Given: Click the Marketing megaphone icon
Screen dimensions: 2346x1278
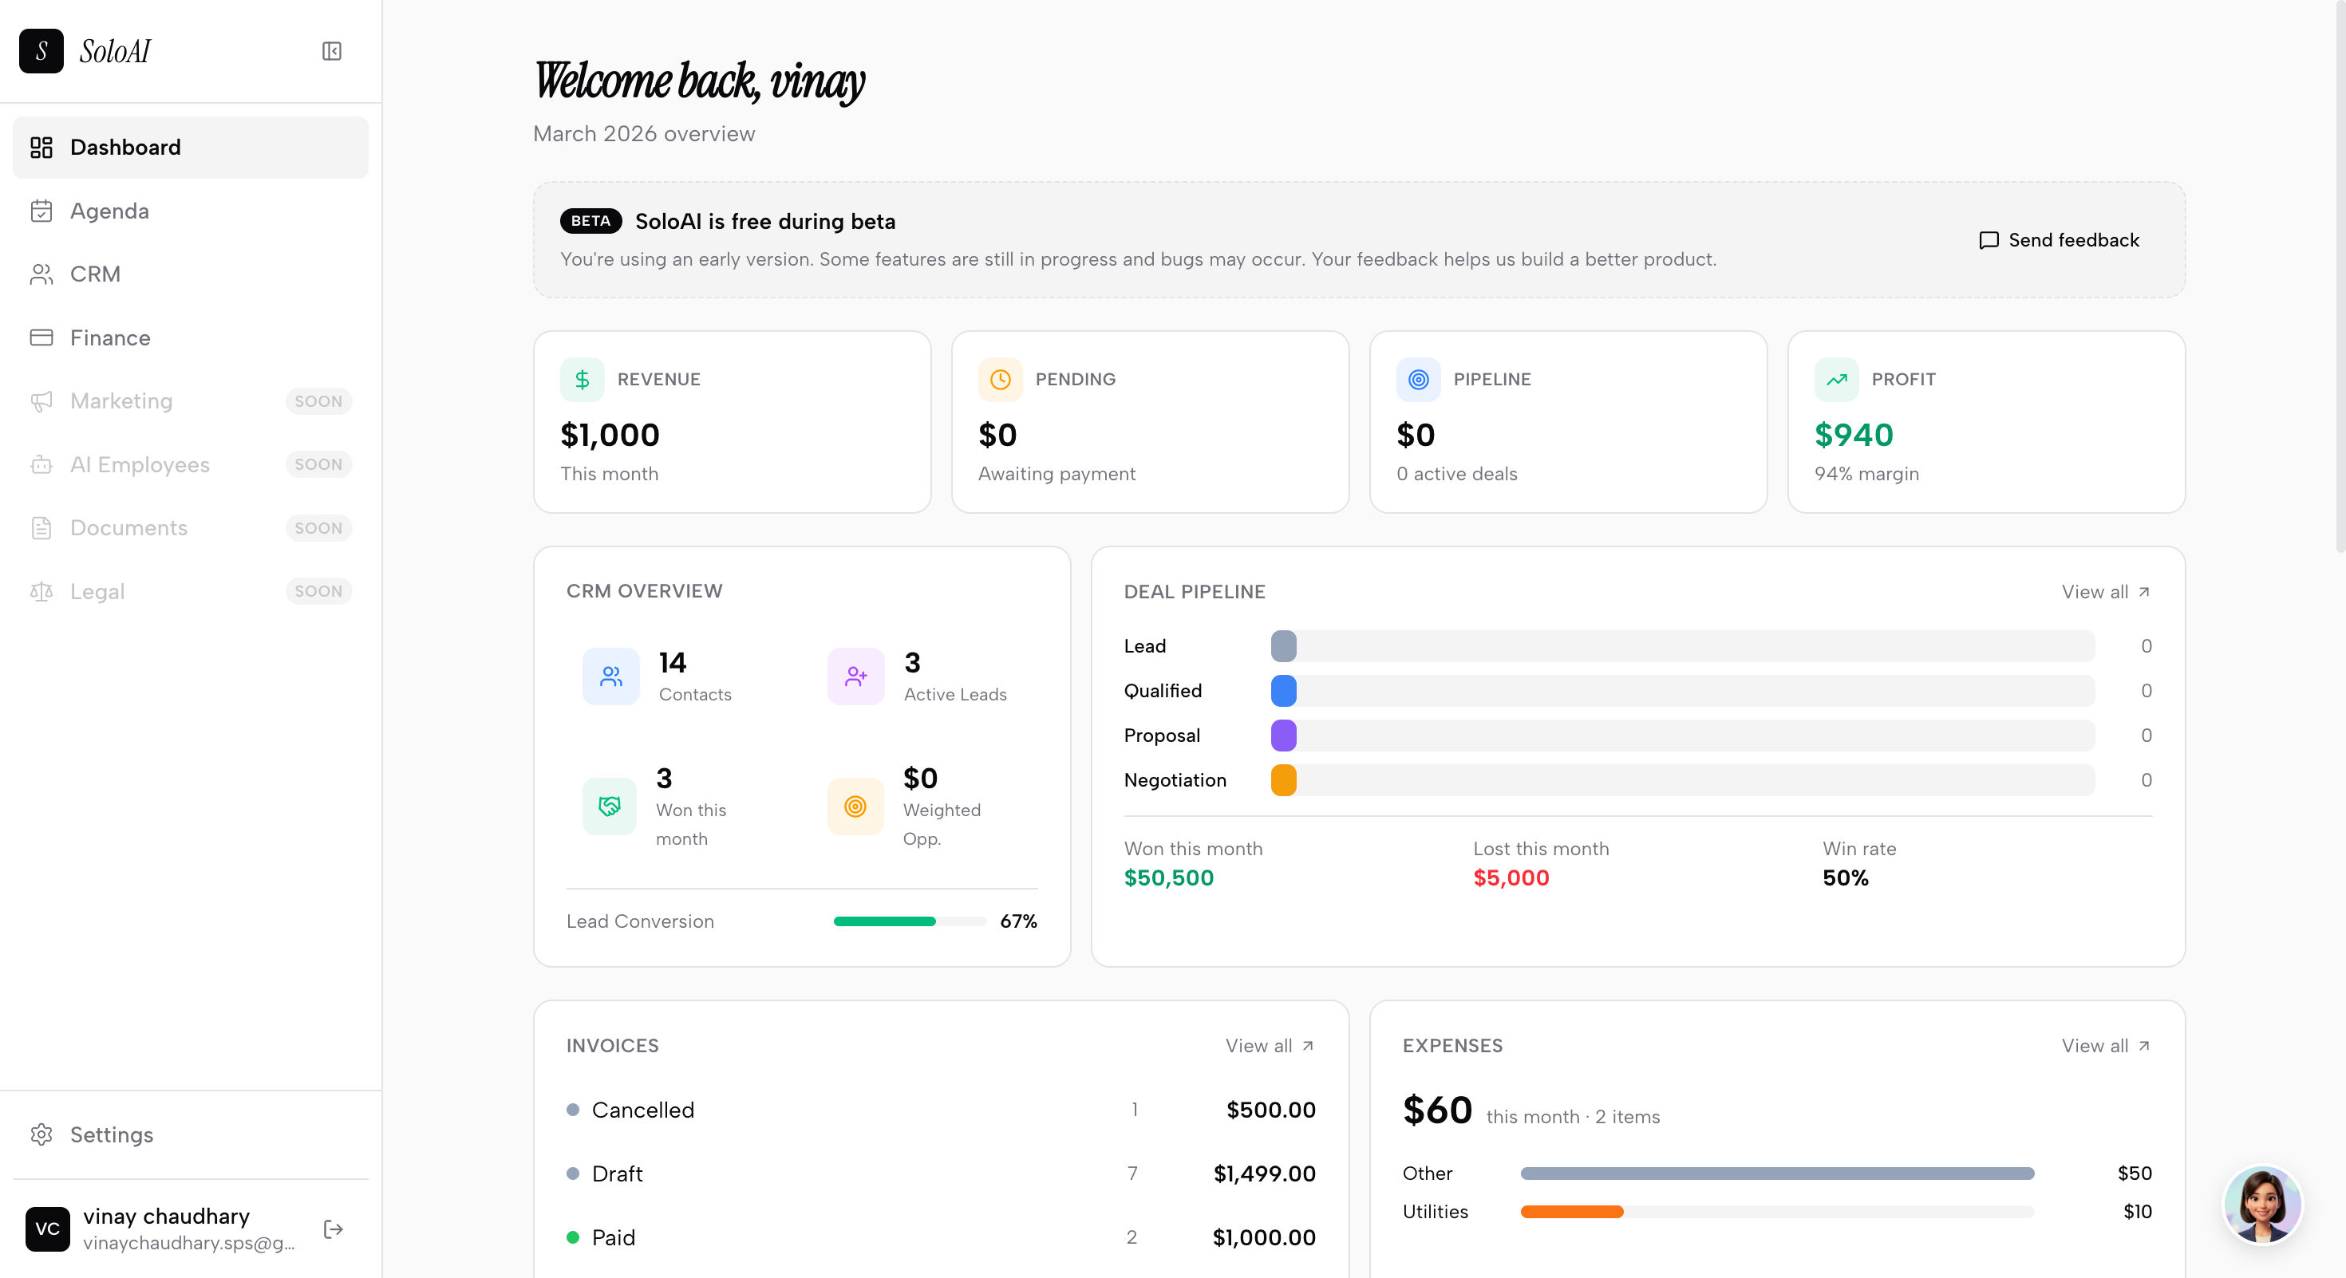Looking at the screenshot, I should [x=41, y=400].
